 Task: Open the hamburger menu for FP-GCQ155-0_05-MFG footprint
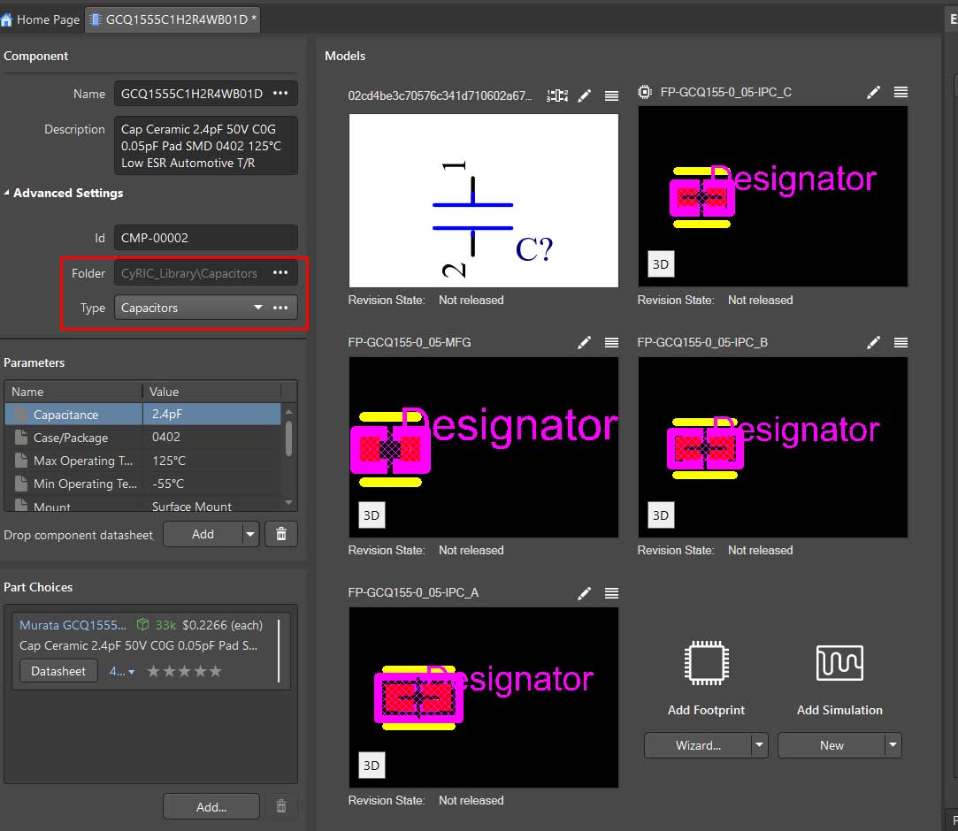(x=611, y=343)
